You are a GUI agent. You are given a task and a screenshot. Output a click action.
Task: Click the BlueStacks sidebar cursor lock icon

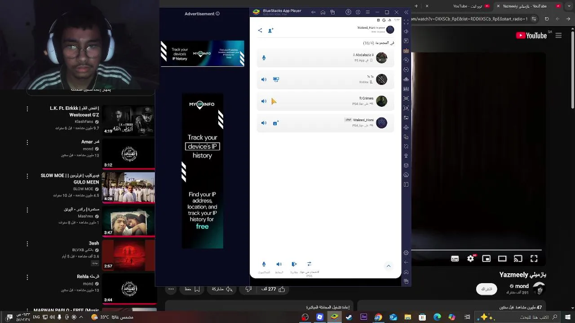pyautogui.click(x=406, y=41)
